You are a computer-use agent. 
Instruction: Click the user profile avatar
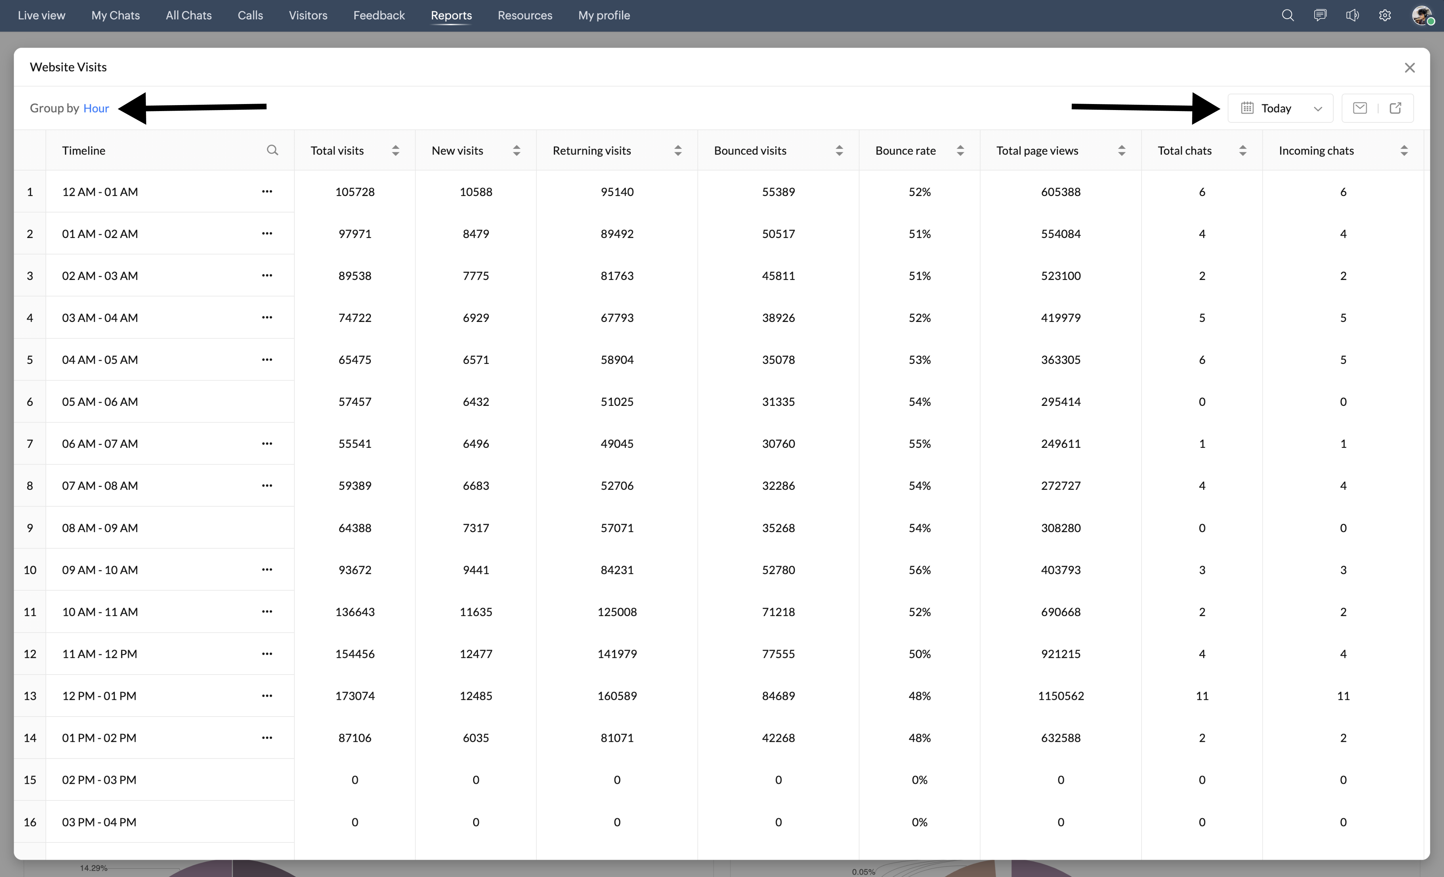[1422, 15]
